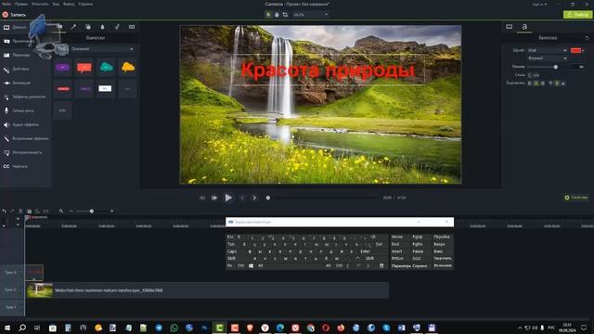Click the green export button top right
The height and width of the screenshot is (334, 594).
577,15
